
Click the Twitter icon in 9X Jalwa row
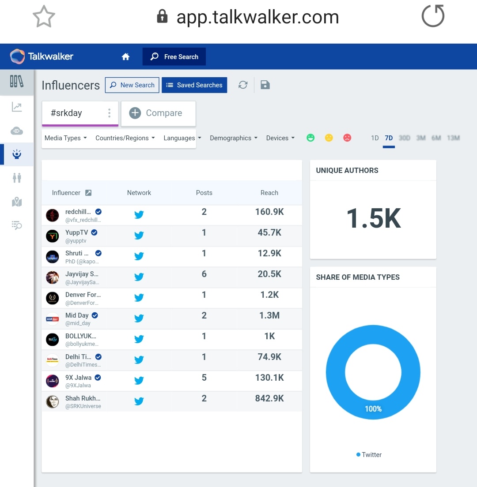tap(139, 380)
